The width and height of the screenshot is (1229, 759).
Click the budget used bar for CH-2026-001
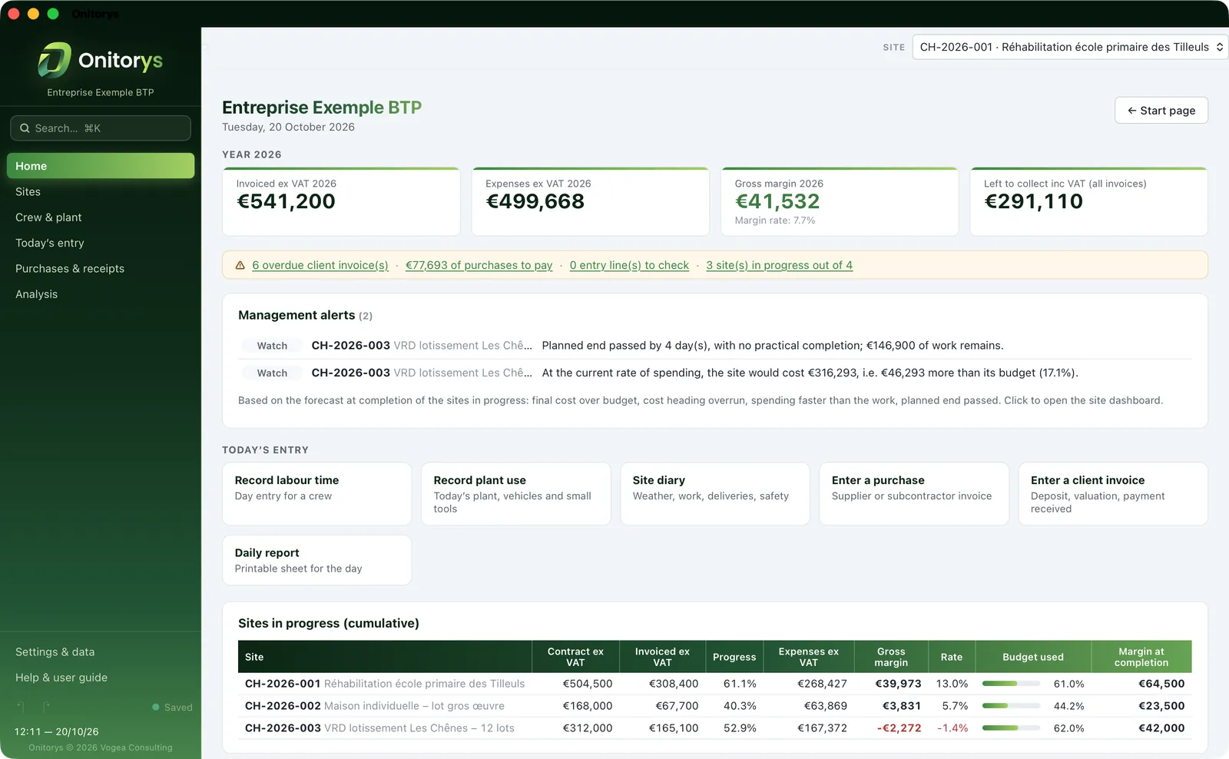[x=1011, y=684]
